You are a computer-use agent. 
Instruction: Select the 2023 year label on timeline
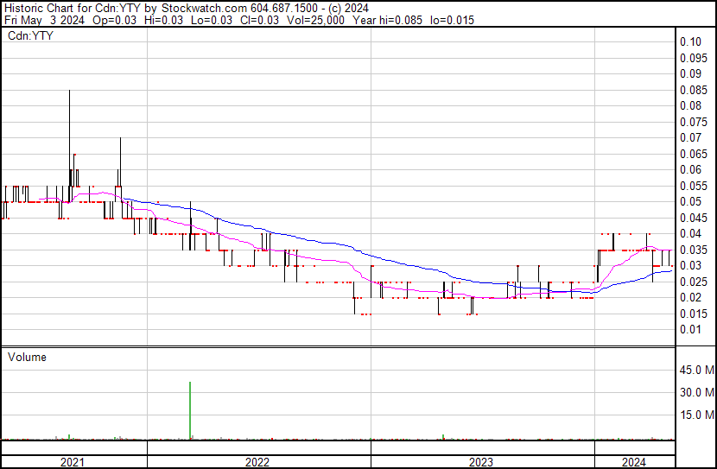(x=481, y=462)
